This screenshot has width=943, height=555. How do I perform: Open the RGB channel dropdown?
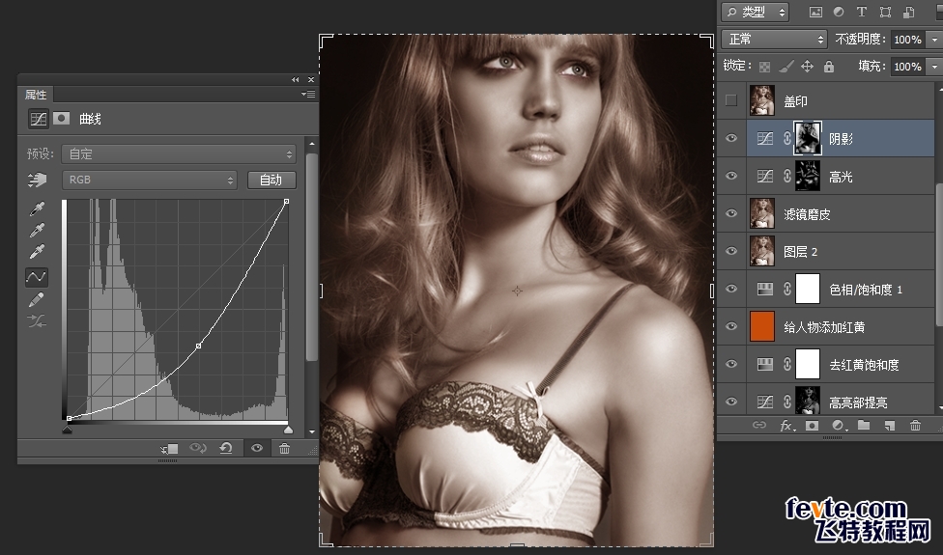(150, 180)
